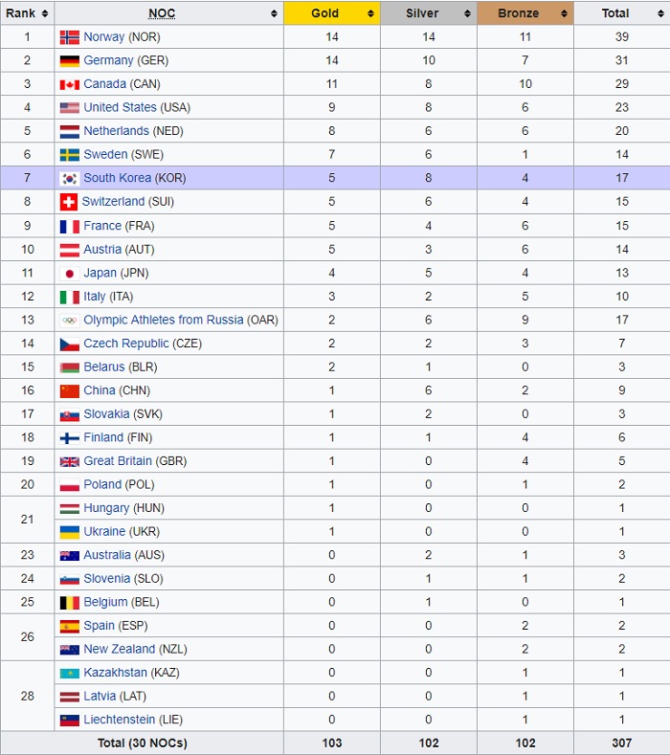Open the Germany country link
Image resolution: width=670 pixels, height=755 pixels.
(x=108, y=60)
